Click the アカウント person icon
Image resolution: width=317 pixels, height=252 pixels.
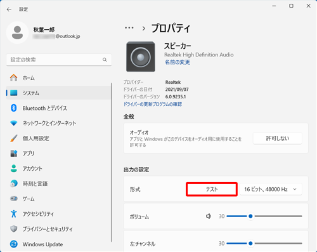[x=14, y=168]
